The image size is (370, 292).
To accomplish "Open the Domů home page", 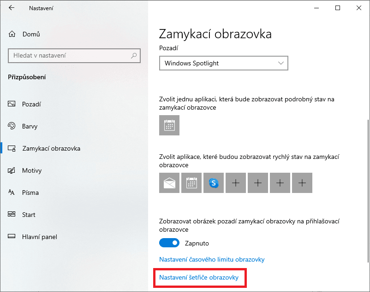I will coord(31,34).
